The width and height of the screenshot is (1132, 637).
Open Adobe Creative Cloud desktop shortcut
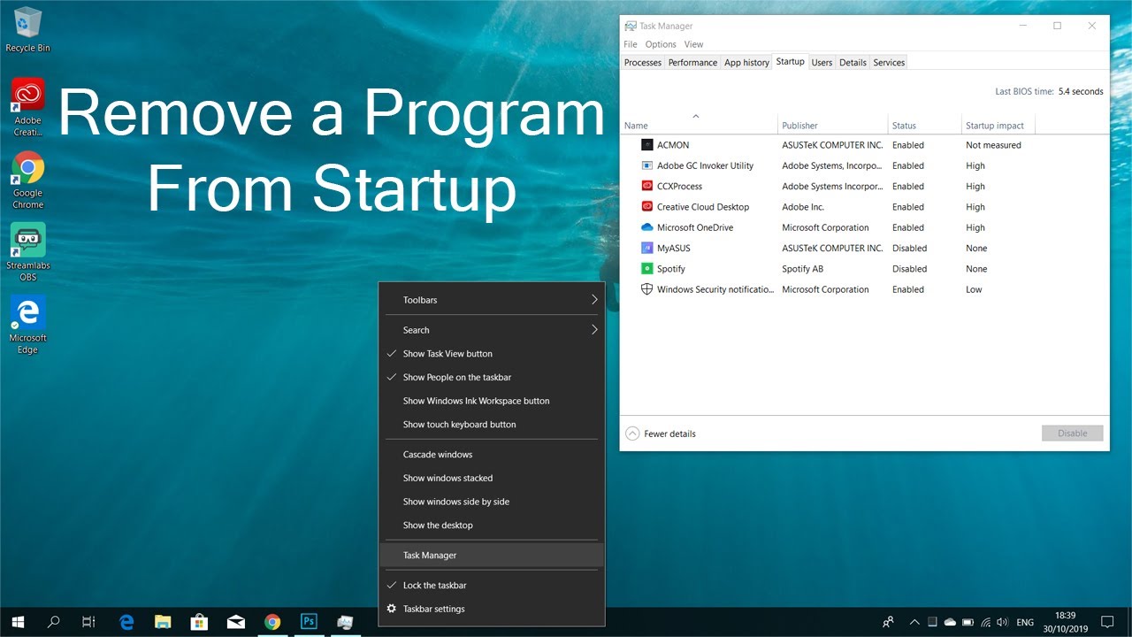[27, 107]
